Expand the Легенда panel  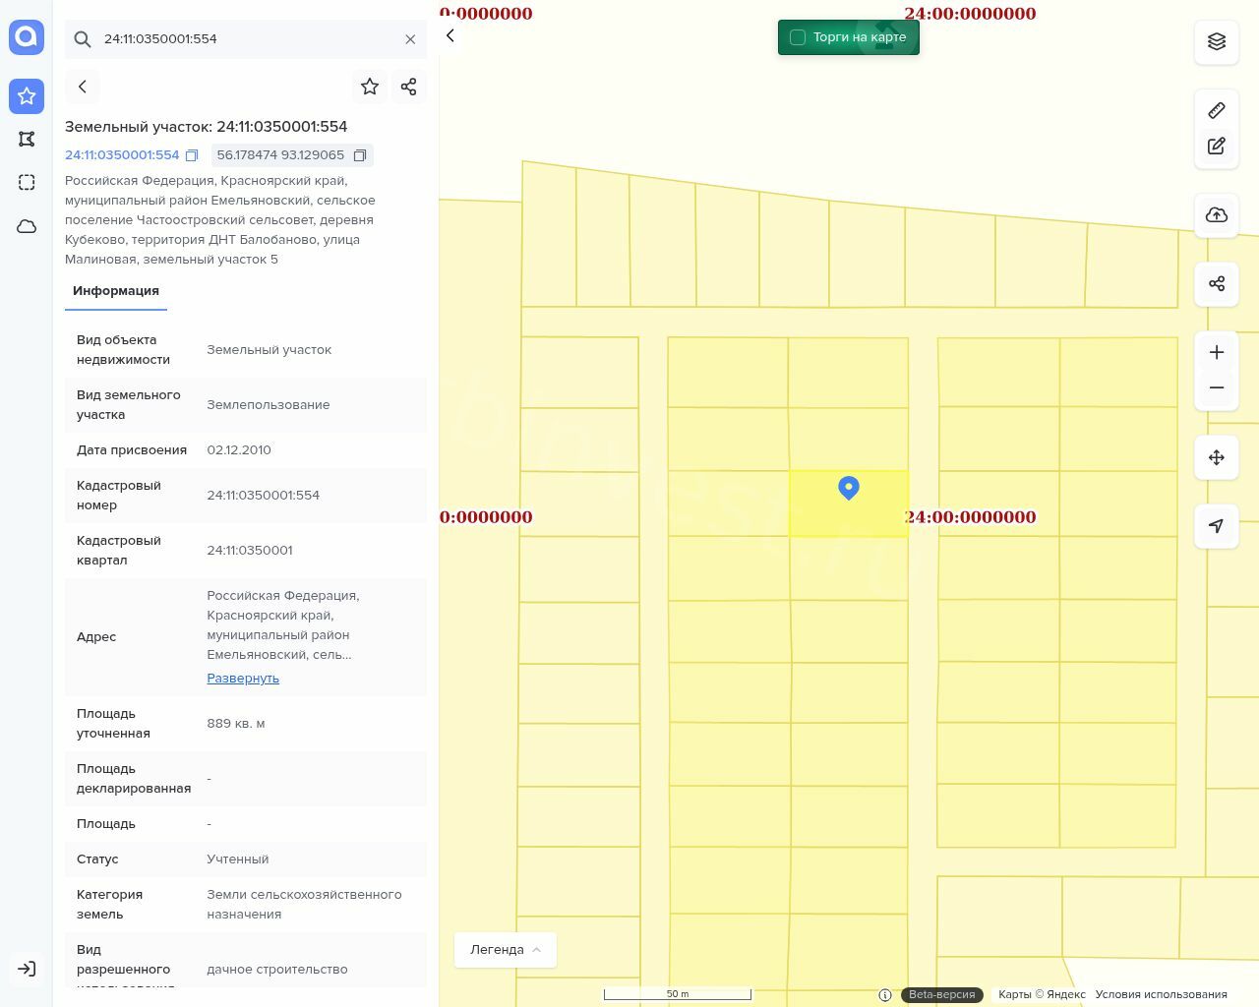coord(506,949)
